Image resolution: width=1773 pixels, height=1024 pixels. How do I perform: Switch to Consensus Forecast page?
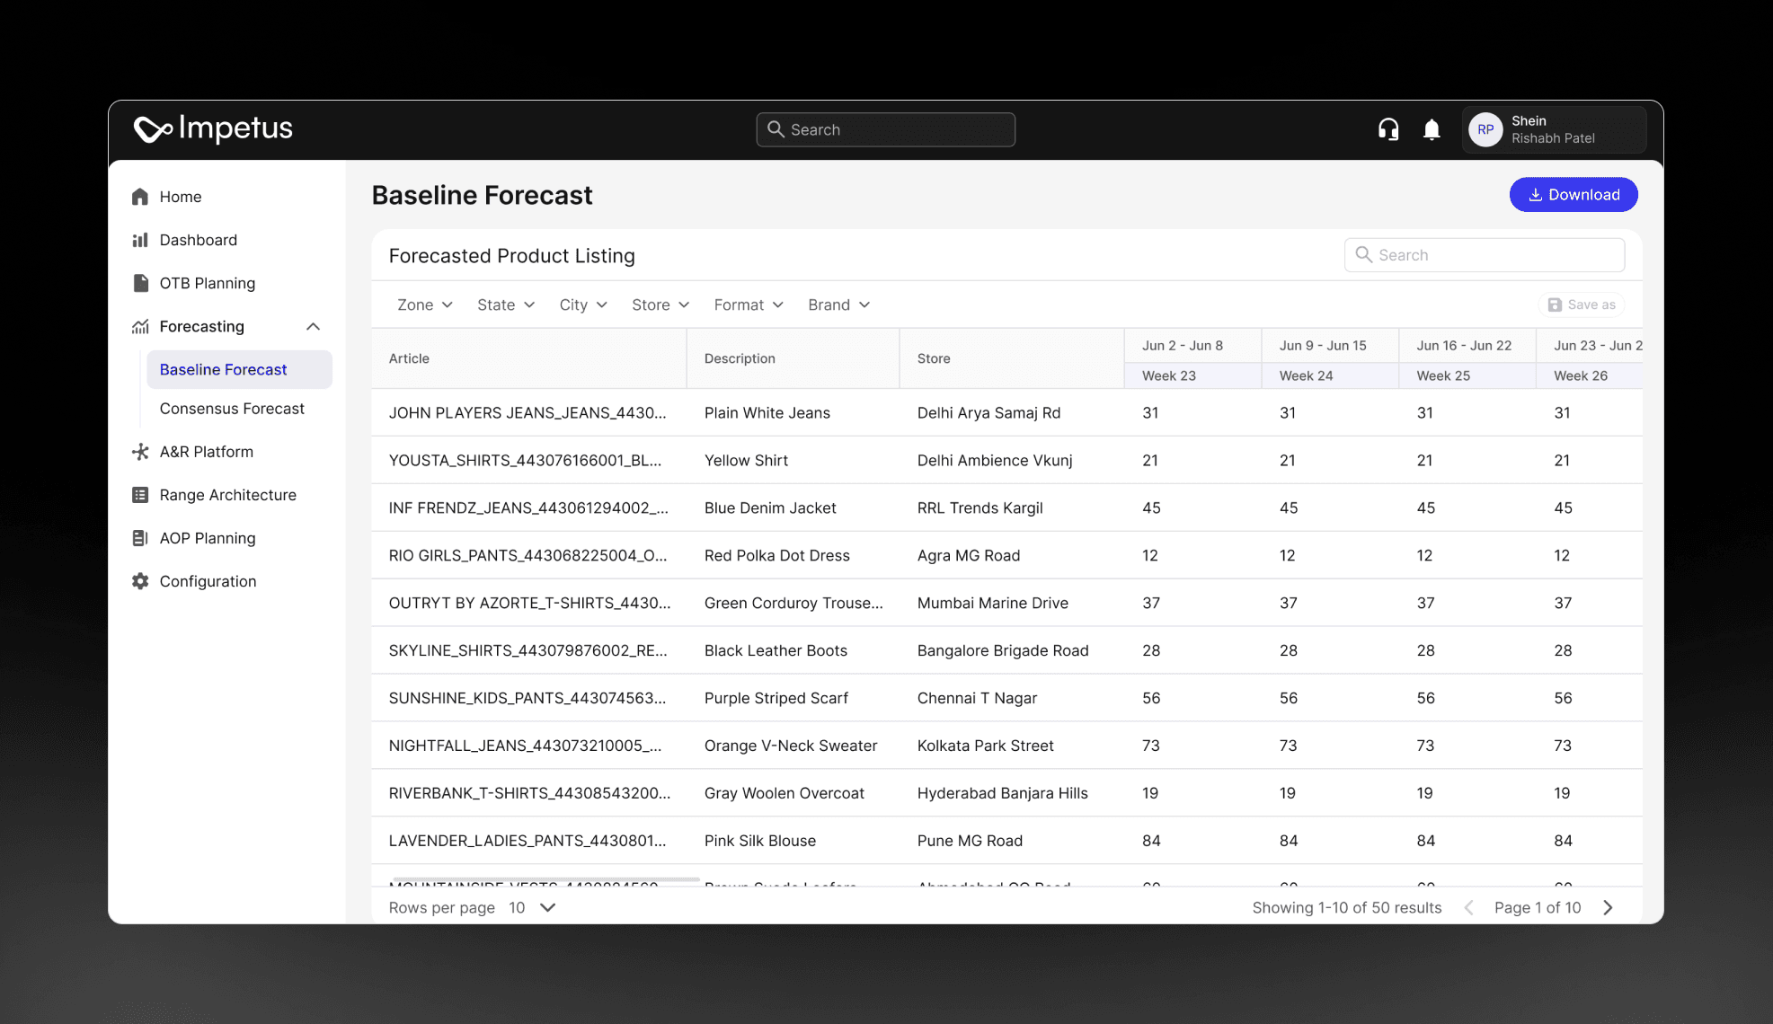(232, 409)
